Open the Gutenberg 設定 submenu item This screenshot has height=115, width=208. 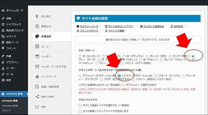tap(10, 106)
